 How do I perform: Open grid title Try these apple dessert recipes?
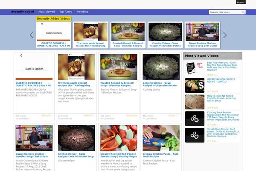click(74, 84)
